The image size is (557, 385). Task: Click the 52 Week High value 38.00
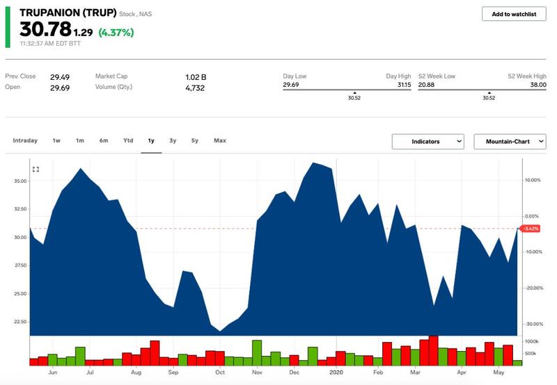click(x=538, y=85)
